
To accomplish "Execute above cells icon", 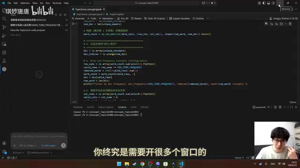I will pyautogui.click(x=271, y=24).
